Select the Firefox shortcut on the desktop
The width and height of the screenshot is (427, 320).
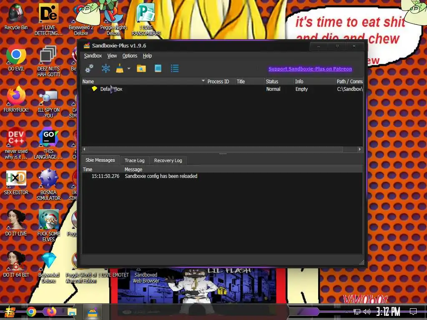(x=16, y=99)
